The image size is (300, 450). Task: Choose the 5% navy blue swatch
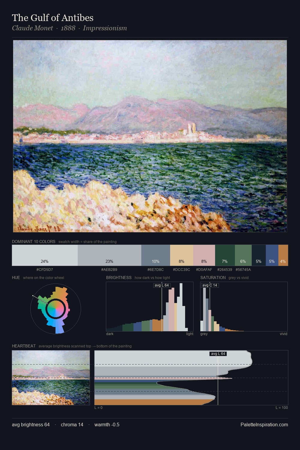[272, 255]
